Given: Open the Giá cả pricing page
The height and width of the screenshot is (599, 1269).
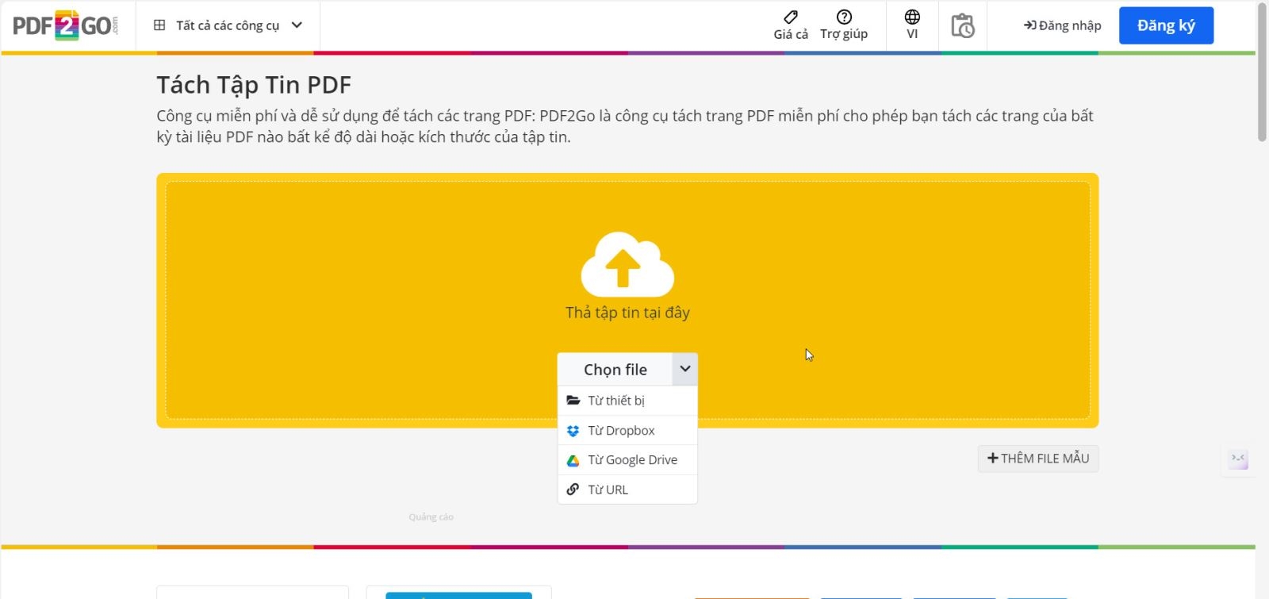Looking at the screenshot, I should (791, 25).
